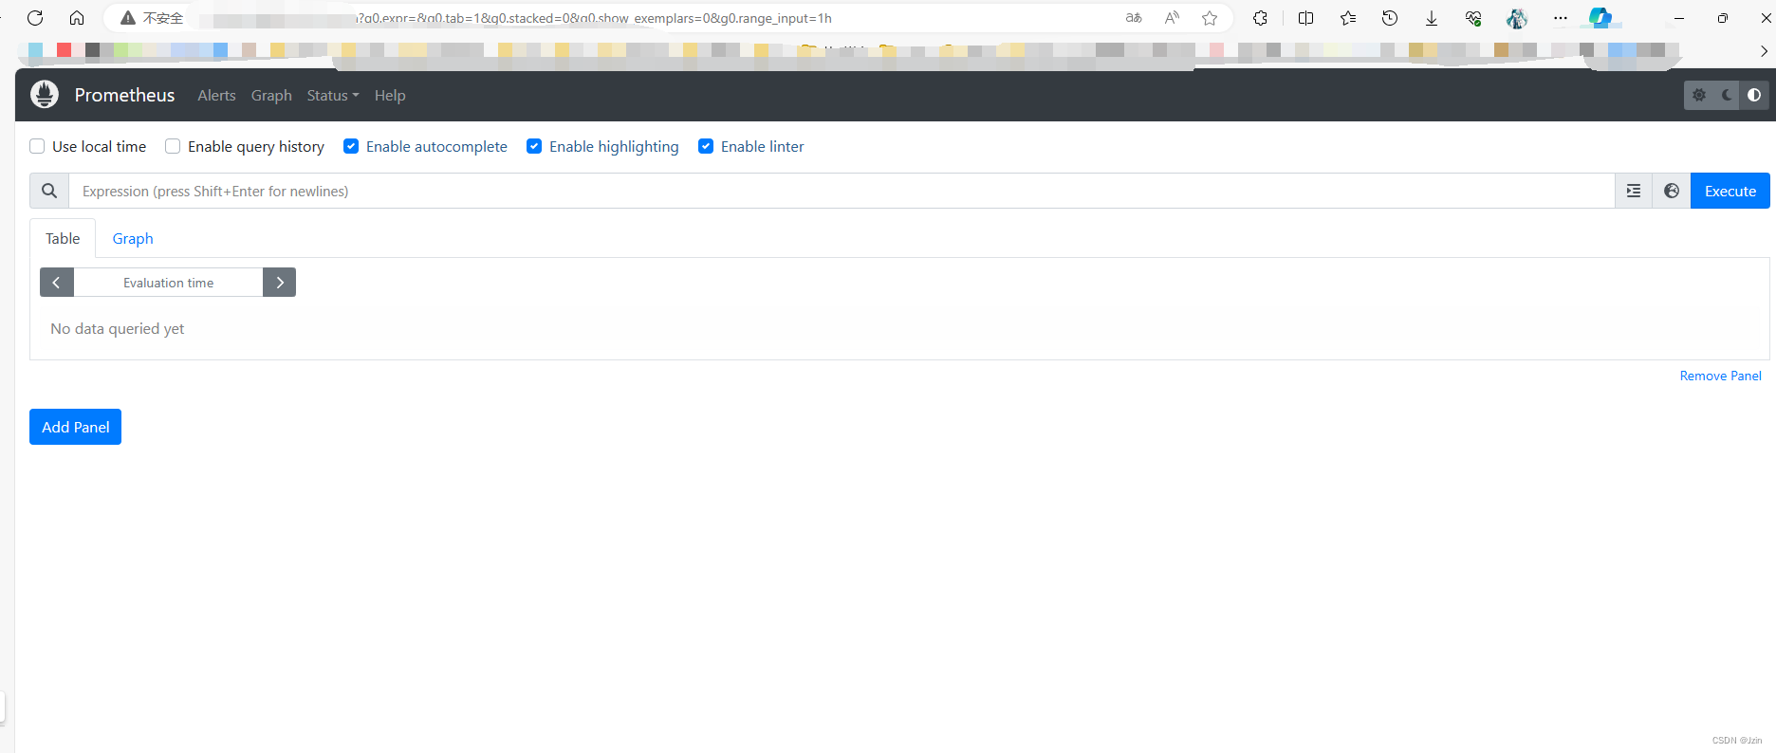Screen dimensions: 1776x753
Task: Switch to dark theme moon icon
Action: 1727,95
